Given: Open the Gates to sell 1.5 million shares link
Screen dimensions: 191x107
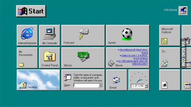Looking at the screenshot, I should (x=134, y=57).
